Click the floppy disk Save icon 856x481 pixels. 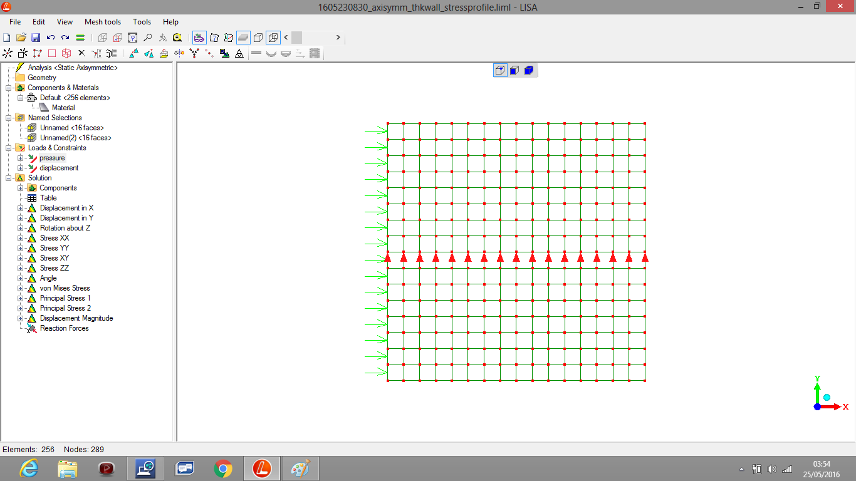pyautogui.click(x=36, y=38)
